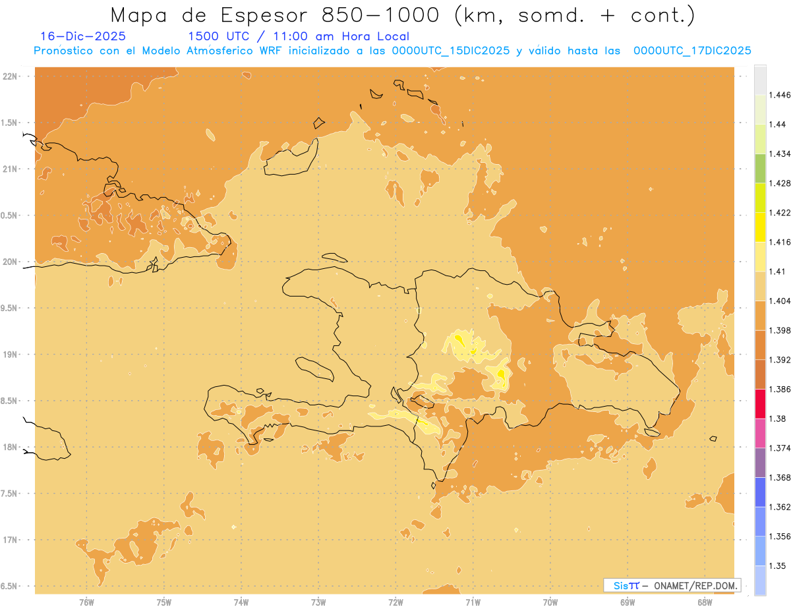Click the valid-until time "0000UTC_17DIC2025"
This screenshot has width=791, height=611.
[692, 51]
